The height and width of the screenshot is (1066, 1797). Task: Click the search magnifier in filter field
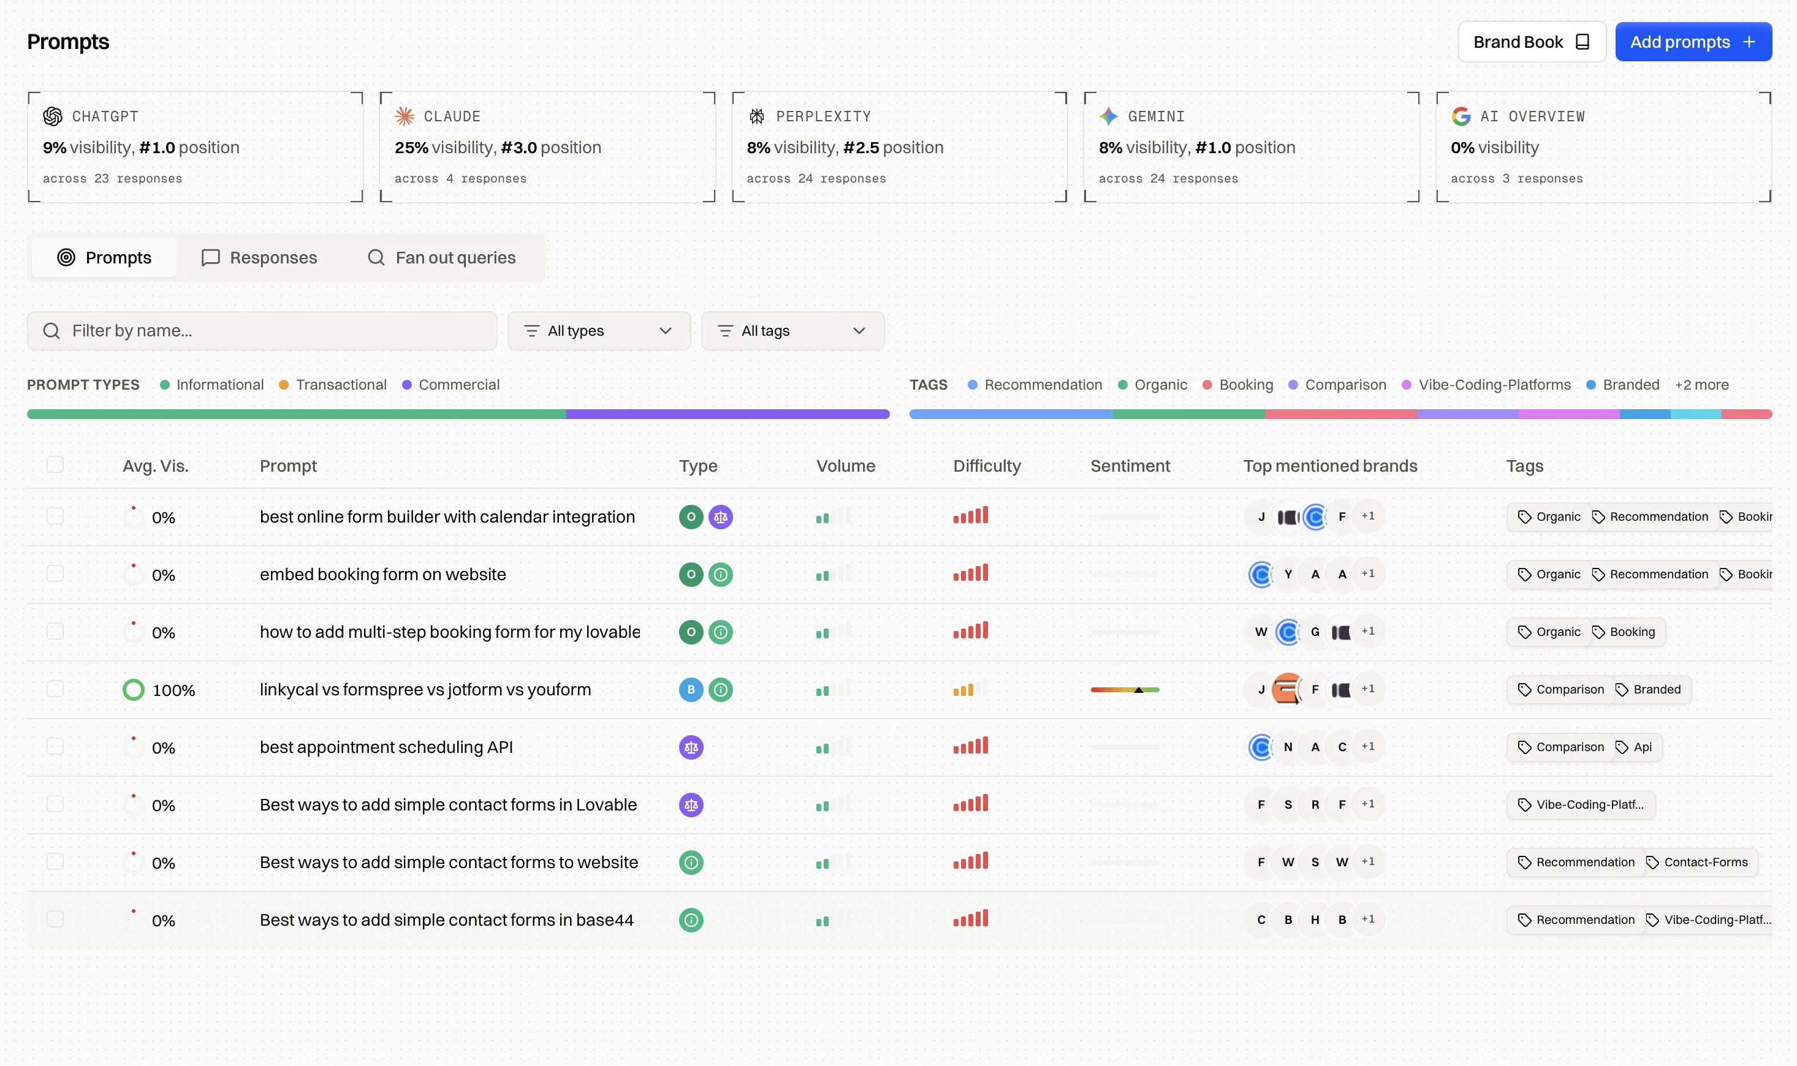51,330
